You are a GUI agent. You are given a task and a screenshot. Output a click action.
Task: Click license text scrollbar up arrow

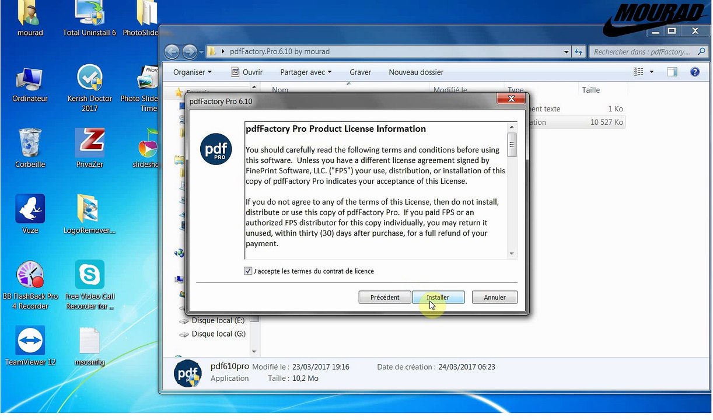(x=512, y=127)
